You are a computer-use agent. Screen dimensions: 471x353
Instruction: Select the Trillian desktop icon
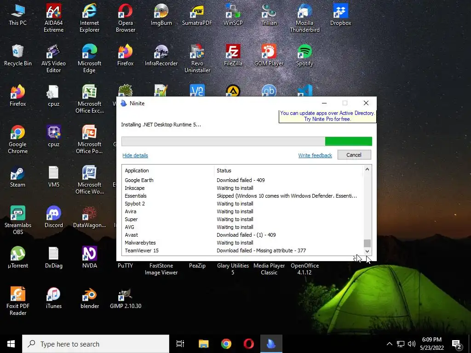(269, 15)
